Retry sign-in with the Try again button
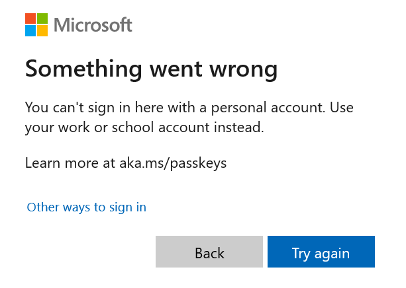The width and height of the screenshot is (406, 288). point(321,252)
